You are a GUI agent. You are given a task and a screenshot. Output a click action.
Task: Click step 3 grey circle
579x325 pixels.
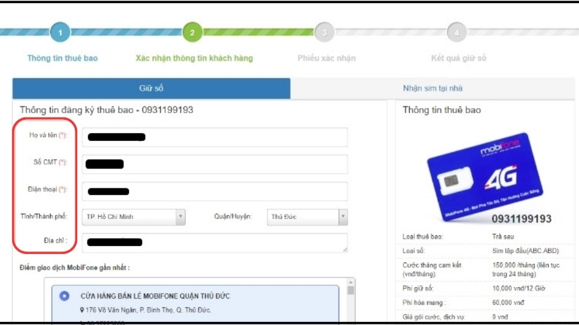[x=324, y=32]
